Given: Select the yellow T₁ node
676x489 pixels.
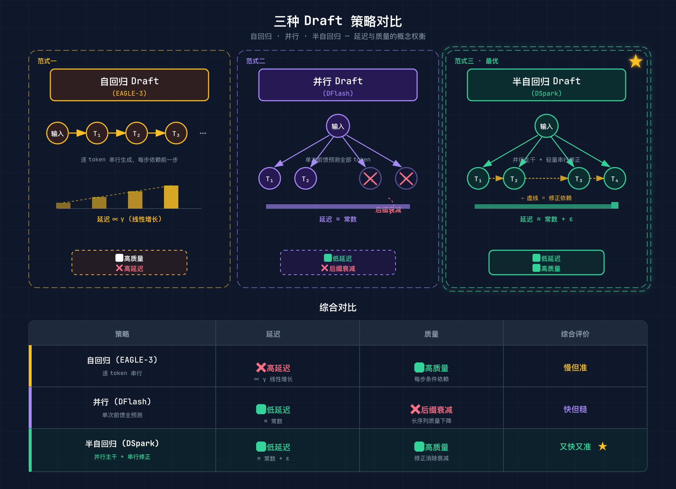Looking at the screenshot, I should (97, 133).
